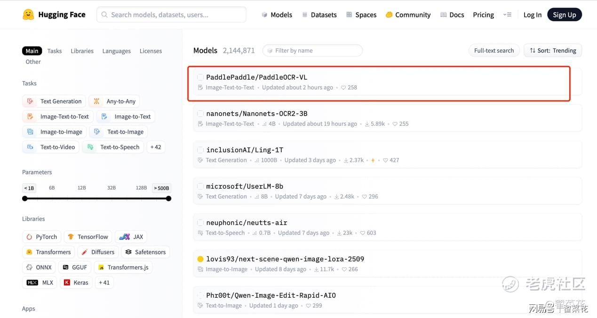The image size is (597, 318).
Task: Click the Hugging Face logo icon
Action: click(x=28, y=15)
